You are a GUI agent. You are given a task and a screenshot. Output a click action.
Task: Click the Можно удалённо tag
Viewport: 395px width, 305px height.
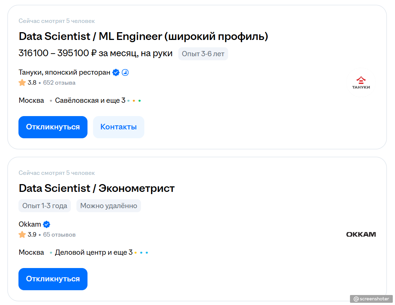[109, 206]
